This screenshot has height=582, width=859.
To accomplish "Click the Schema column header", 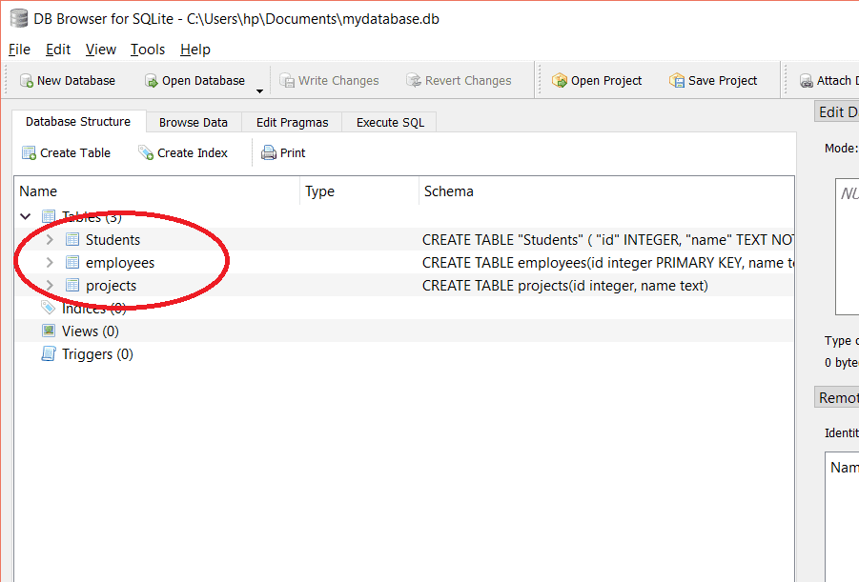I will point(448,191).
